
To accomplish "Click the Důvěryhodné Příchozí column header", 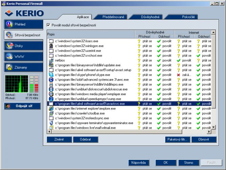I will tap(145, 36).
